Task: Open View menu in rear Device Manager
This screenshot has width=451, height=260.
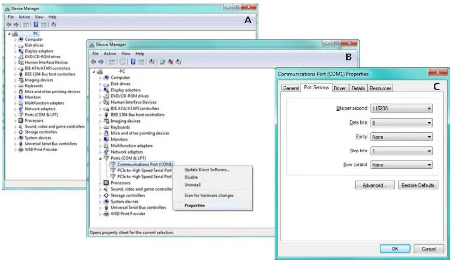Action: click(x=39, y=17)
